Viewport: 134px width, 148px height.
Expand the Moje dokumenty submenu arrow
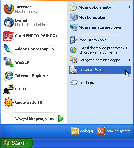130,7
